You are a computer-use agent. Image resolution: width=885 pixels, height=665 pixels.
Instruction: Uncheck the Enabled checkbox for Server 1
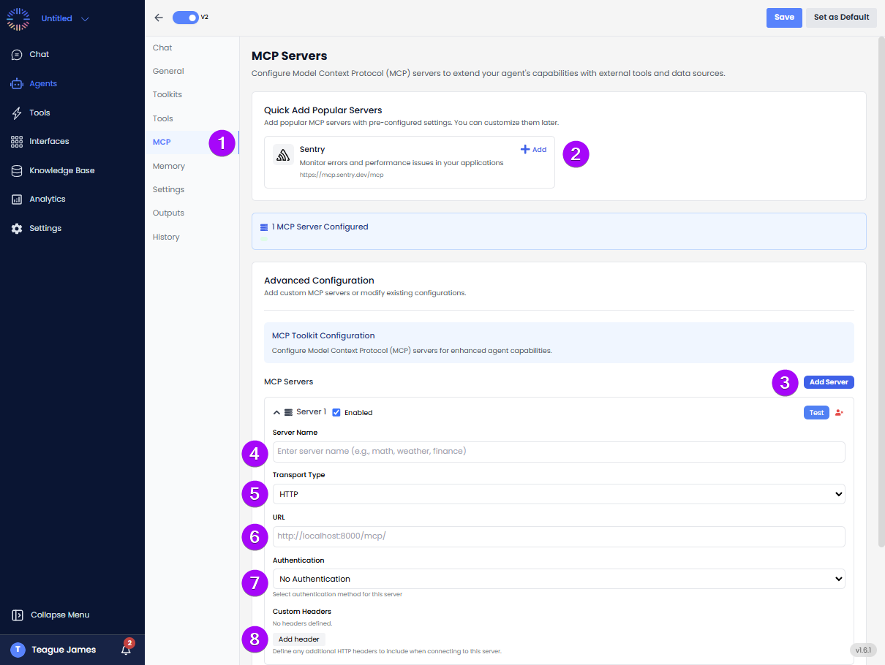[335, 412]
